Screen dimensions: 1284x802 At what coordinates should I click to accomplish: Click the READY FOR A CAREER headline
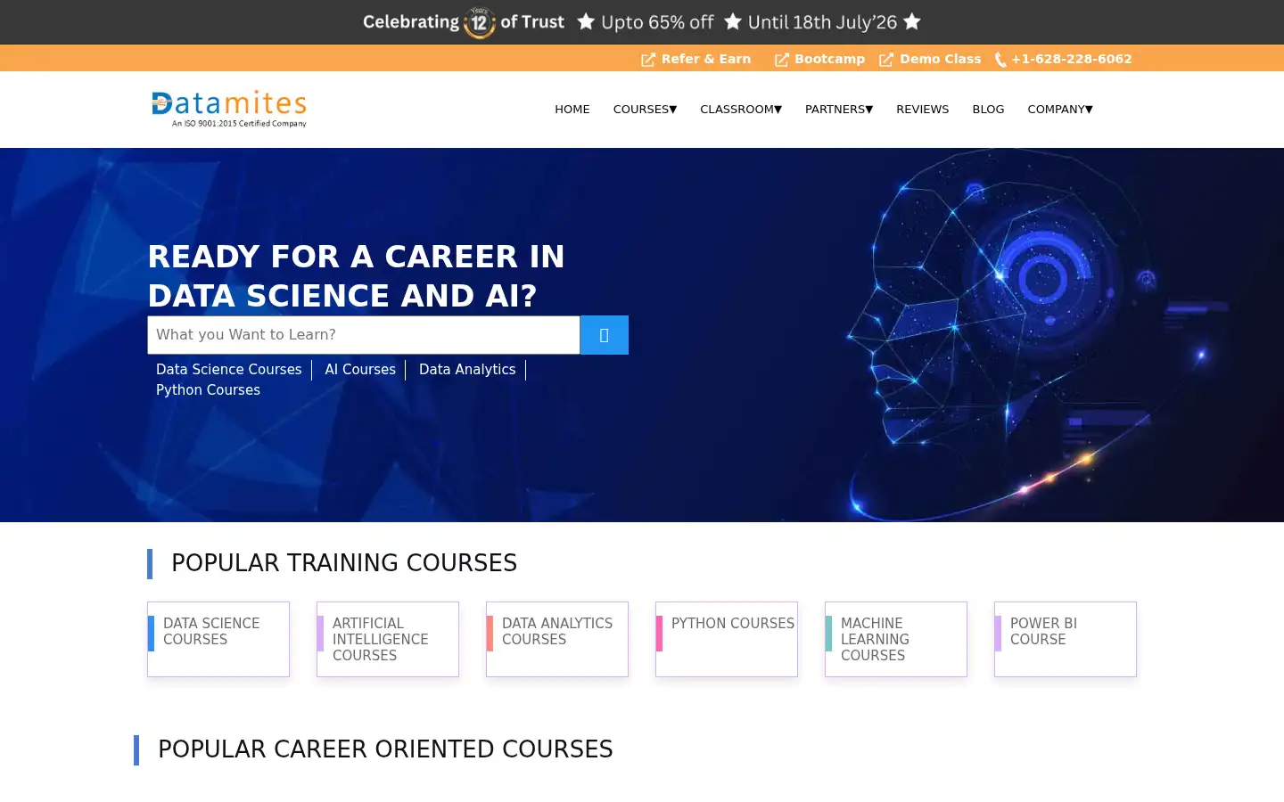pos(357,276)
